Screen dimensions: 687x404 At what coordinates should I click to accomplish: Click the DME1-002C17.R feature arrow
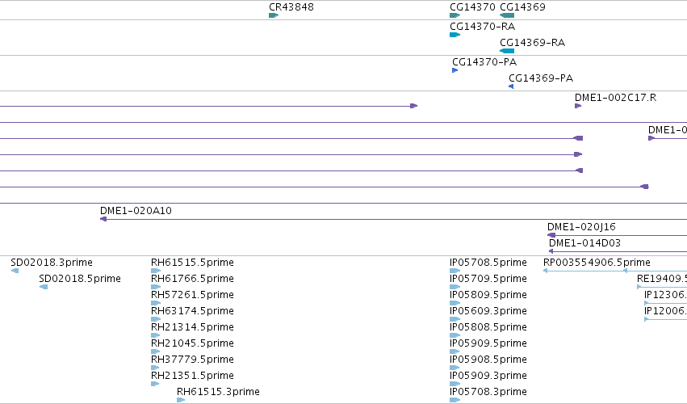click(578, 106)
